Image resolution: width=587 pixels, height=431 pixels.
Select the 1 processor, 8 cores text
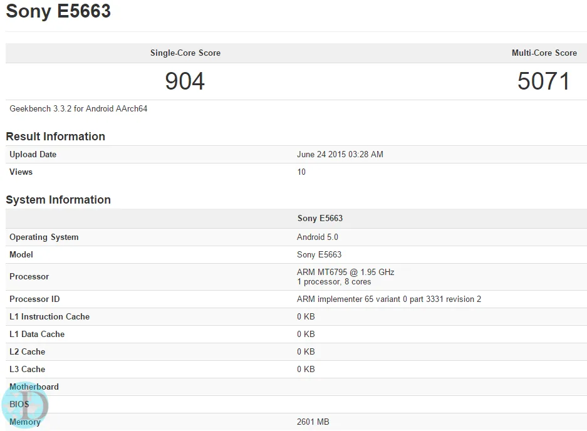[334, 282]
